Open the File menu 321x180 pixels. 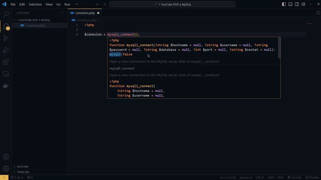tap(13, 4)
